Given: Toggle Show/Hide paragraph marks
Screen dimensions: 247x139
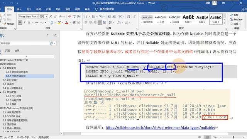Looking at the screenshot, I should click(135, 16).
